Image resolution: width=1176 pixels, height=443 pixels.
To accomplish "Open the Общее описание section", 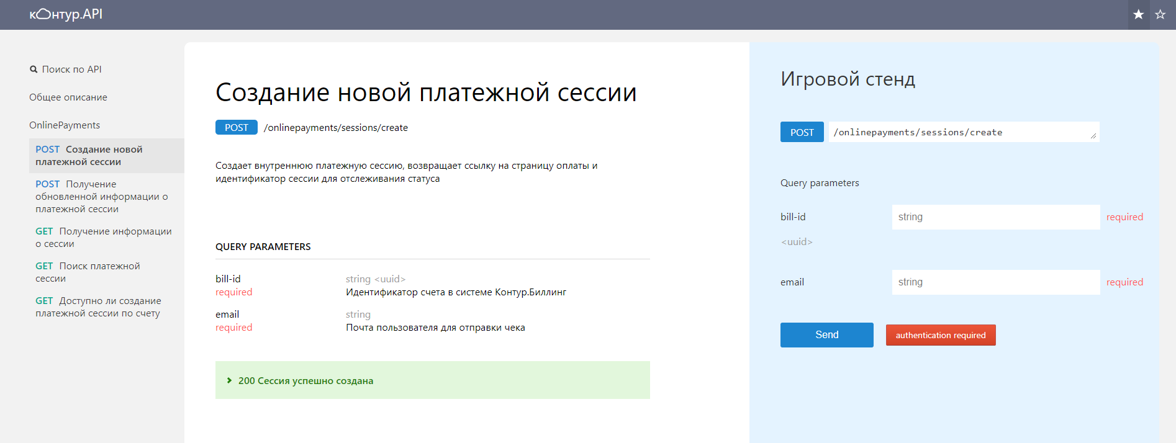I will pyautogui.click(x=68, y=97).
